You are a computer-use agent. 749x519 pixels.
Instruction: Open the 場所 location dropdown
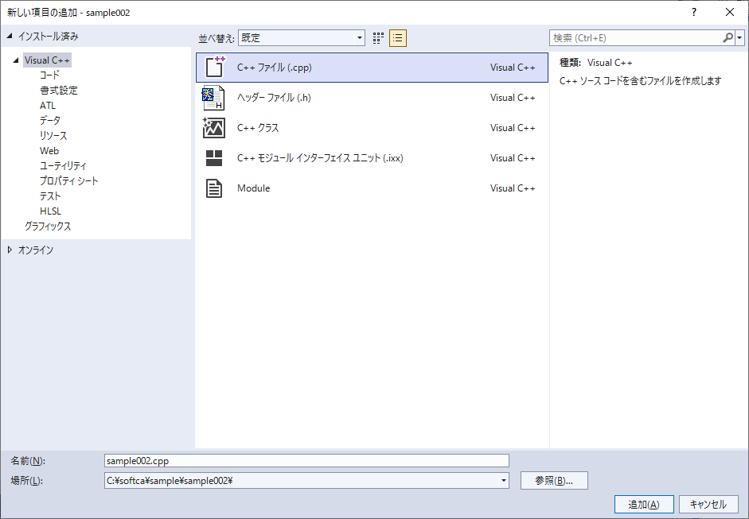pos(503,480)
